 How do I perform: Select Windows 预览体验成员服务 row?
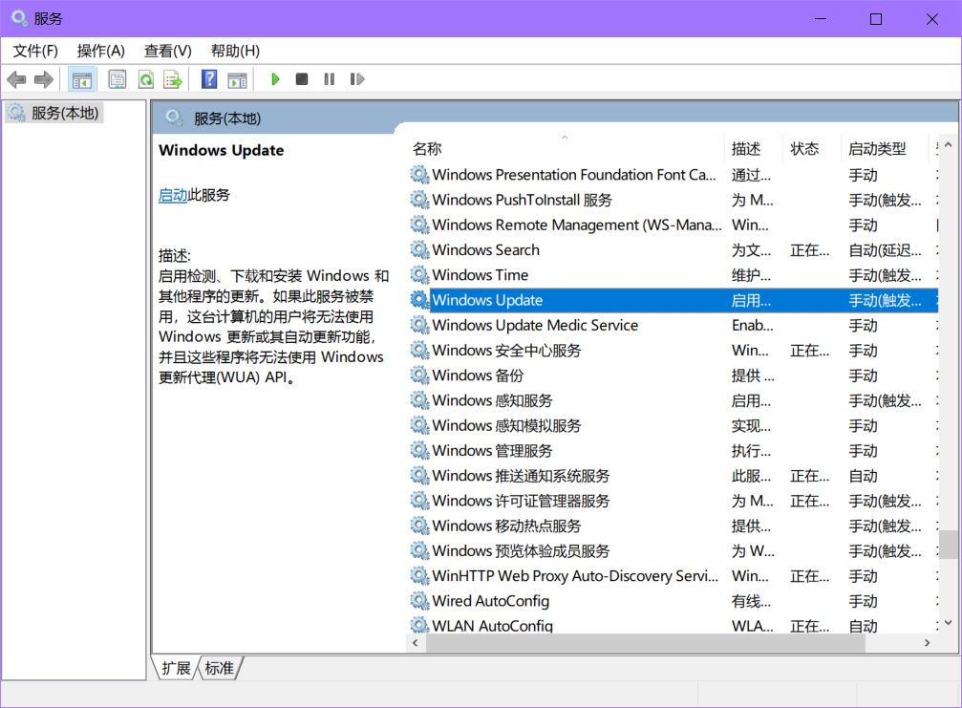point(673,551)
